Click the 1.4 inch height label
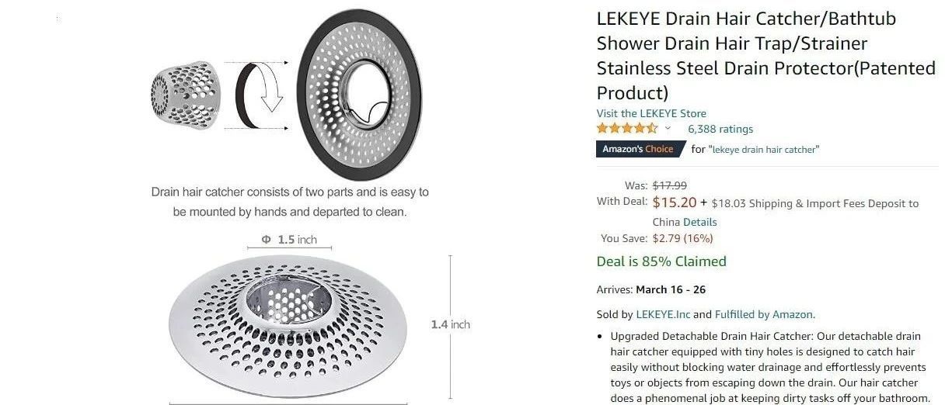This screenshot has width=952, height=405. coord(450,324)
